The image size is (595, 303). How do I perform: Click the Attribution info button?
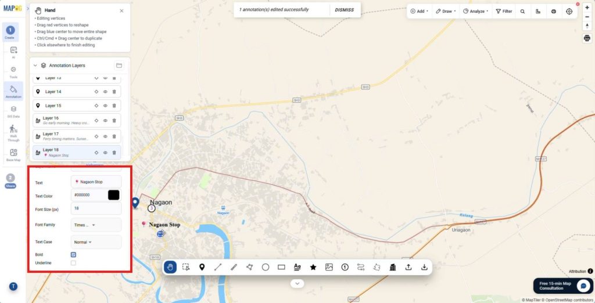[590, 271]
